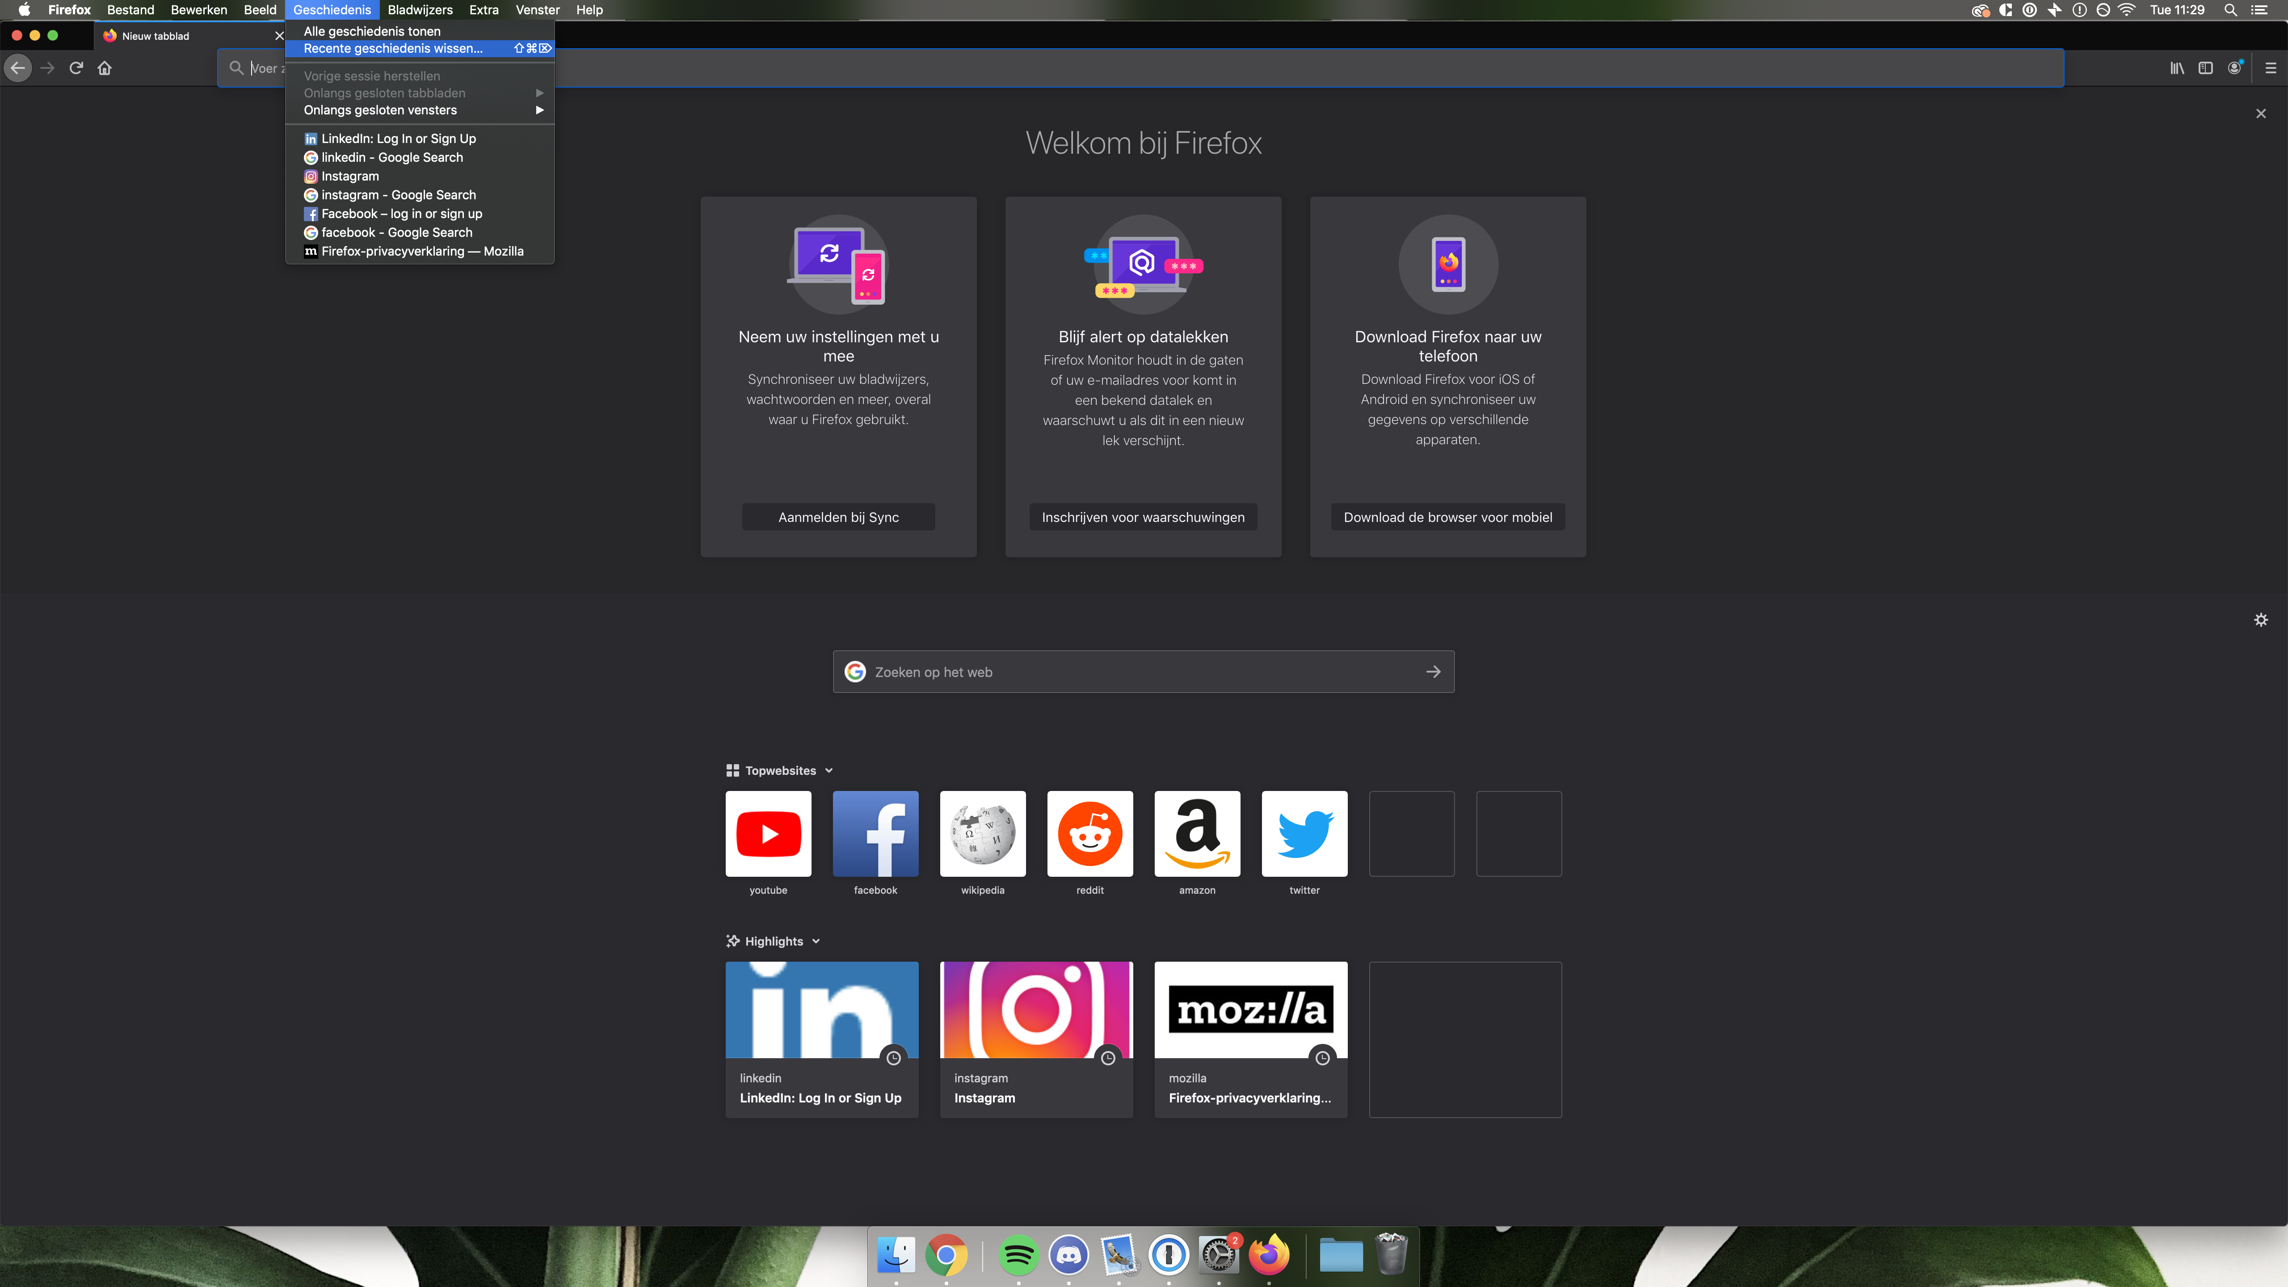Open the Library toolbar icon
The height and width of the screenshot is (1287, 2288).
pos(2177,68)
